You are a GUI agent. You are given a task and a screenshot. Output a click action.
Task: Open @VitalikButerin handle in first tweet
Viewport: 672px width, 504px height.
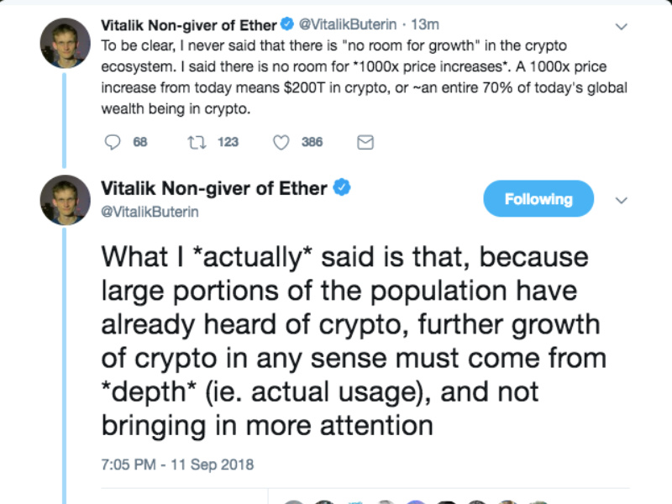[348, 24]
